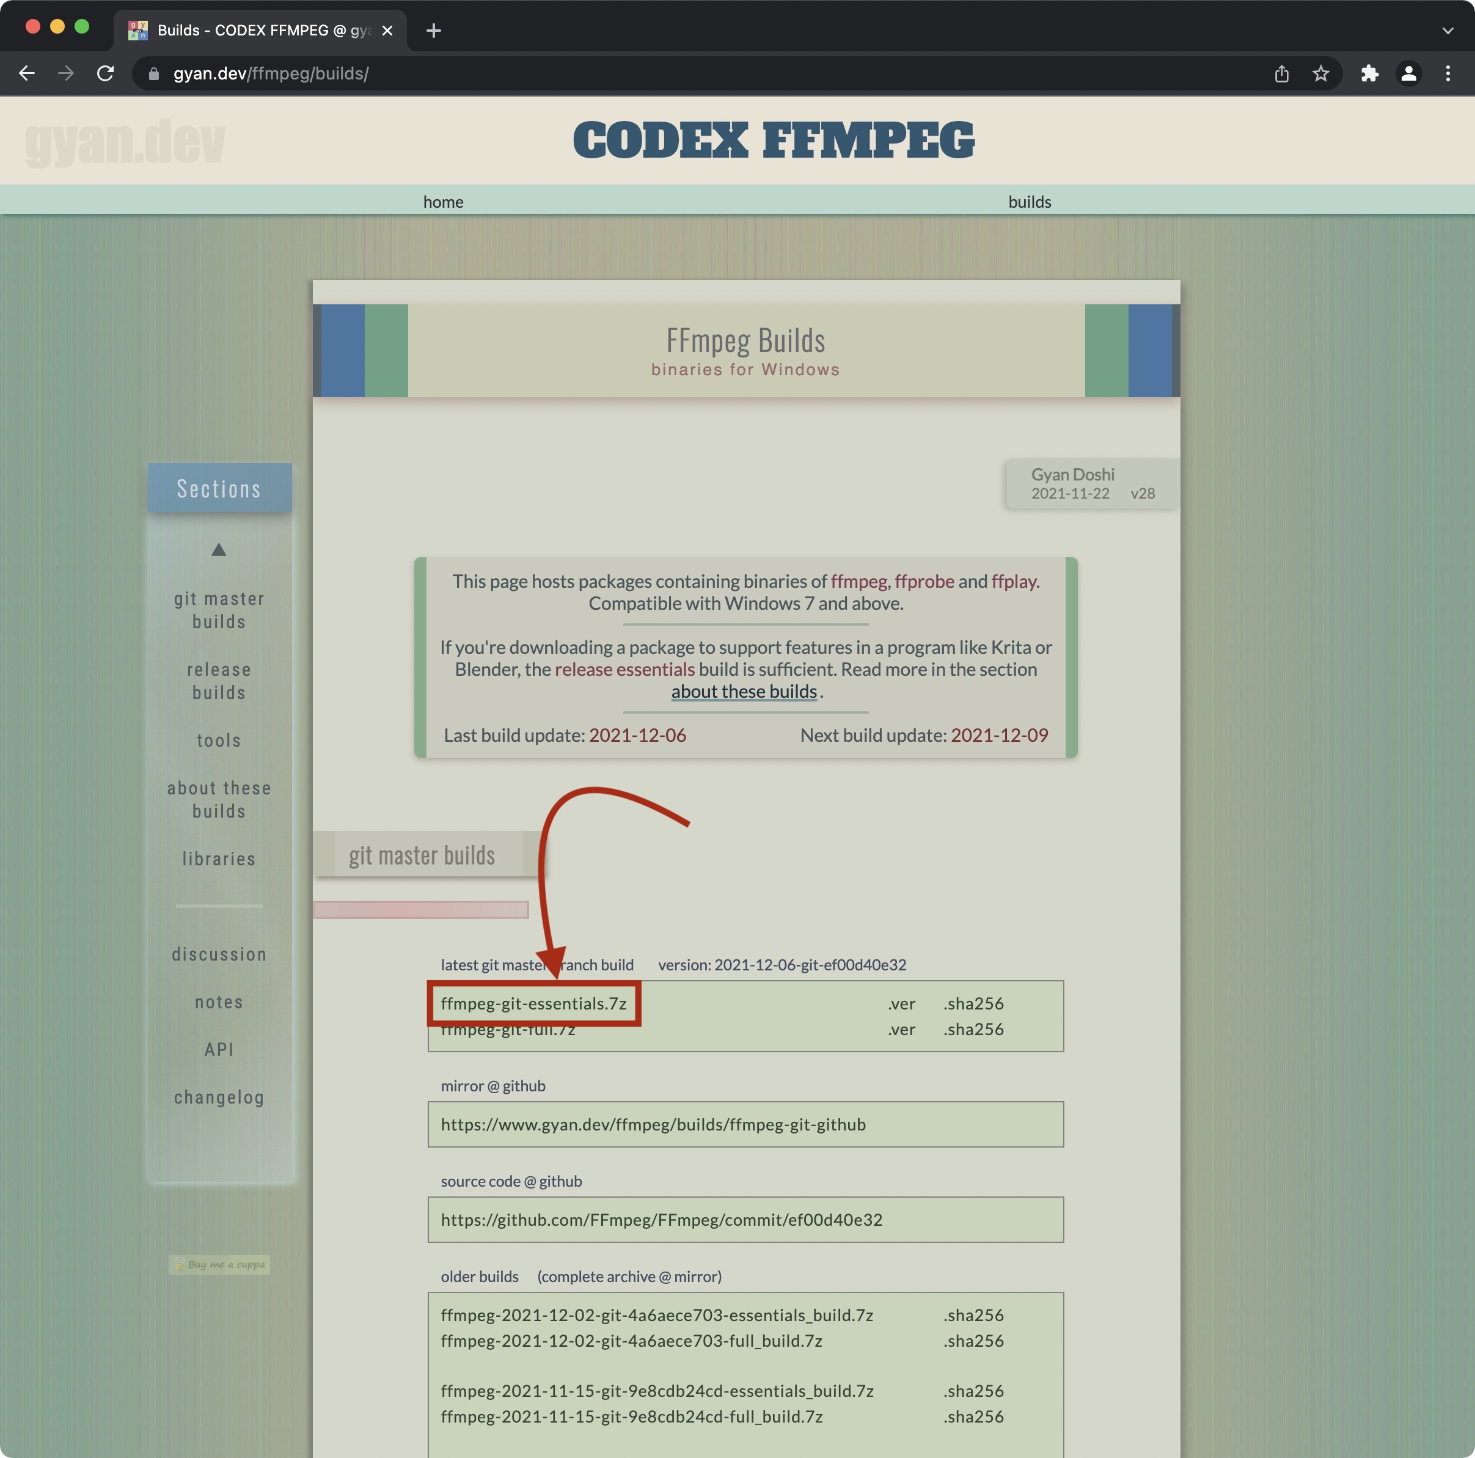
Task: Expand the tab search chevron
Action: pyautogui.click(x=1447, y=31)
